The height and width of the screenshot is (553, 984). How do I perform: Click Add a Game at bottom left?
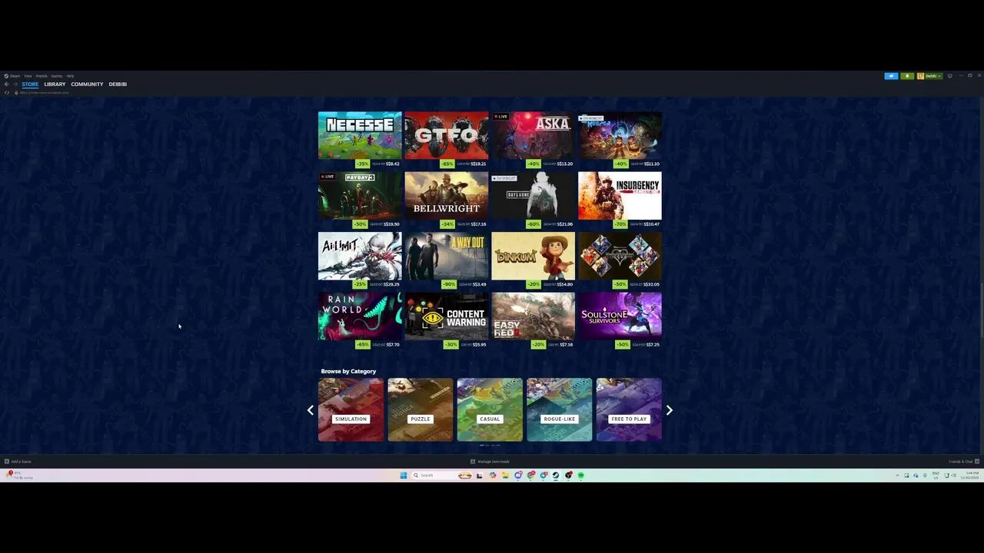(x=18, y=462)
